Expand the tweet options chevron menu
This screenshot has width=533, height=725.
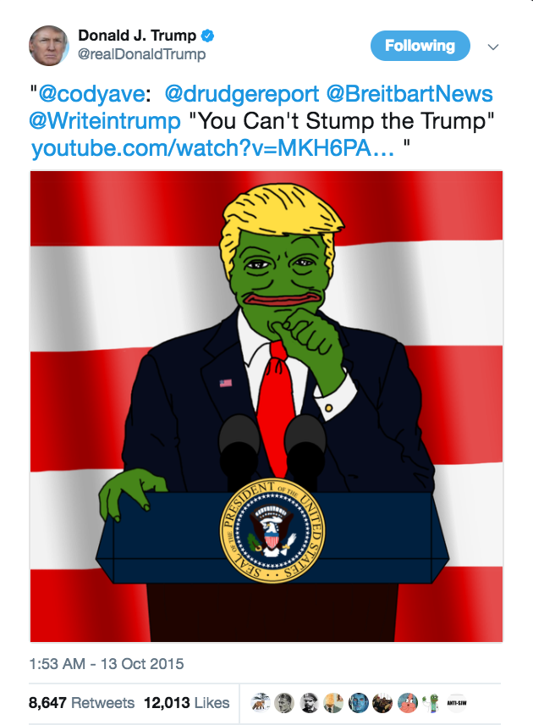tap(493, 47)
